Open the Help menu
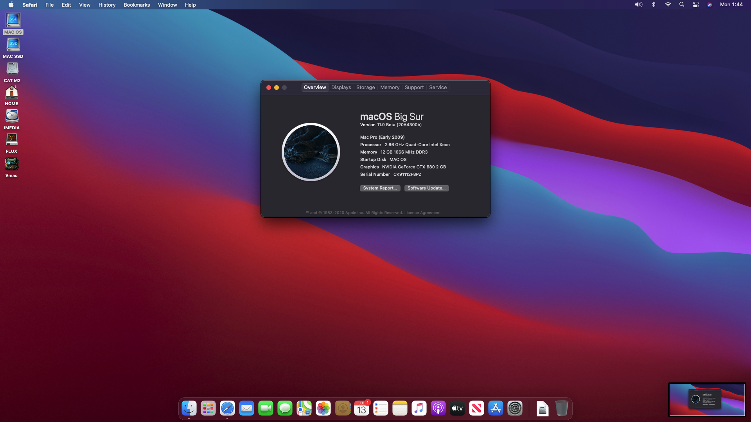 point(190,5)
